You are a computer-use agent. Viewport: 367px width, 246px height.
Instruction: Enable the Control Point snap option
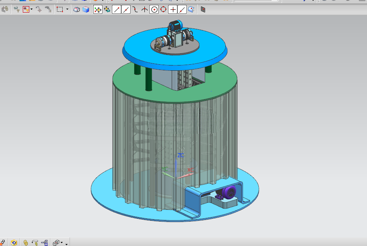pos(135,10)
